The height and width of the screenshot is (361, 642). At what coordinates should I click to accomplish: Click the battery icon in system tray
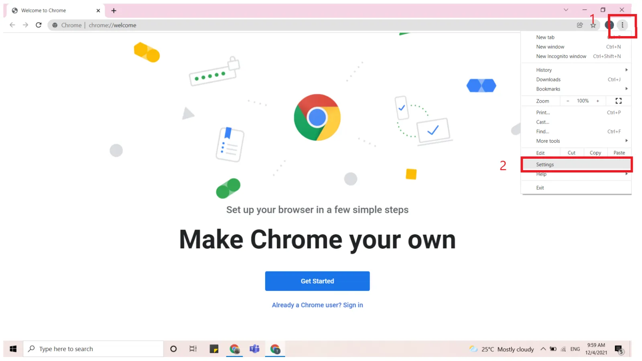tap(553, 349)
